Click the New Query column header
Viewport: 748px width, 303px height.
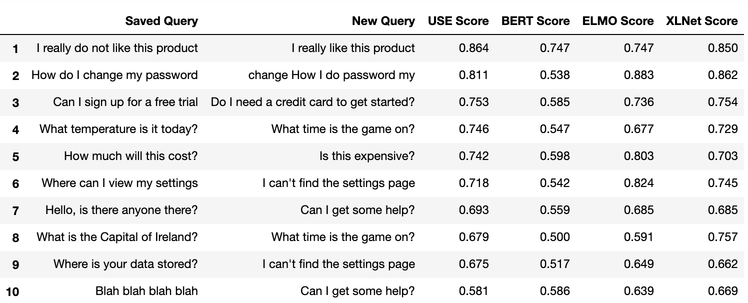tap(383, 21)
